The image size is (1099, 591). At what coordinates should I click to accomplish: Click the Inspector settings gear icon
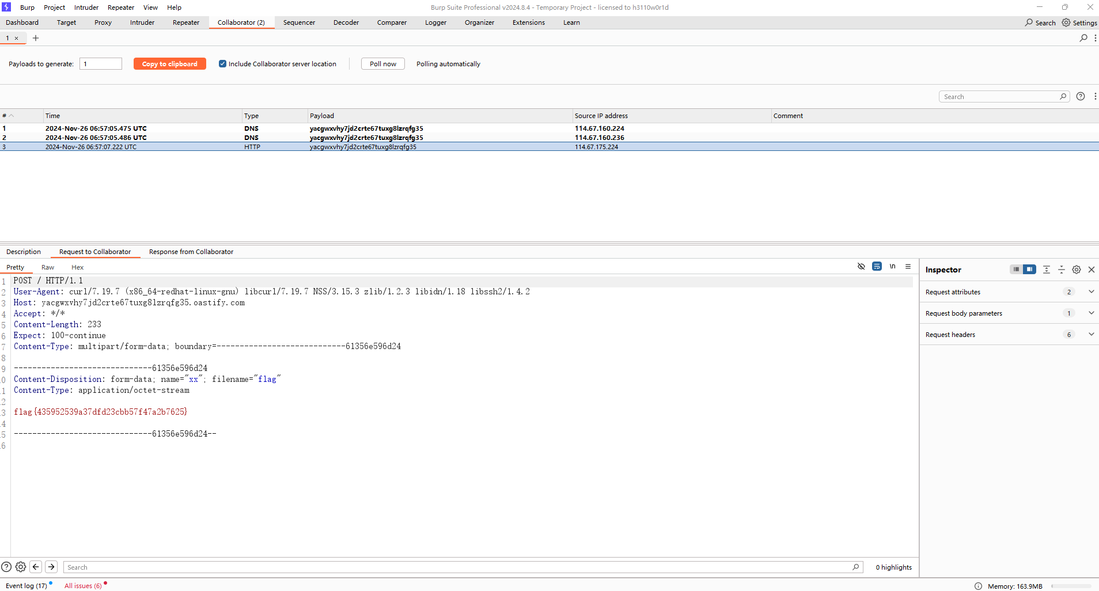coord(1076,270)
